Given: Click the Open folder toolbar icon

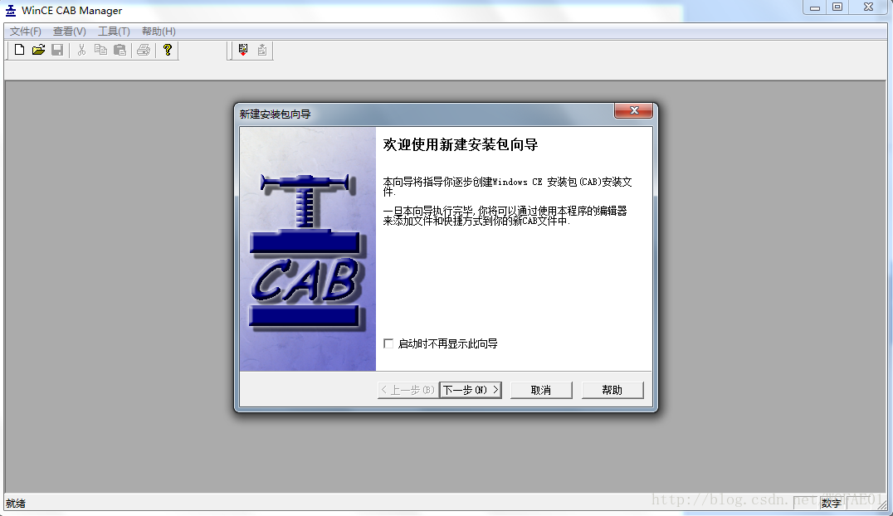Looking at the screenshot, I should point(38,50).
